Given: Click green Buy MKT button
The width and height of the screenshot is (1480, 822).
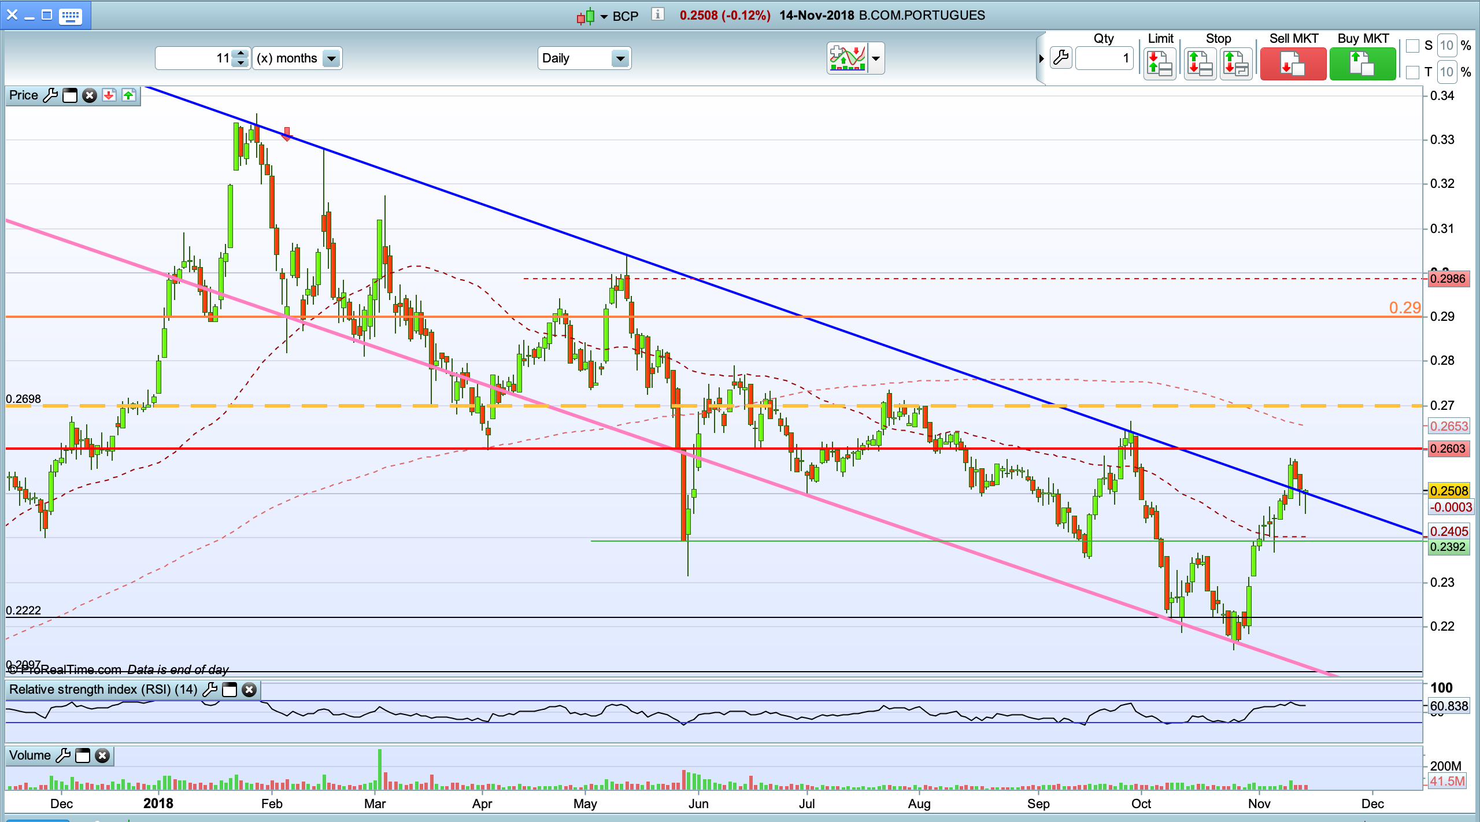Looking at the screenshot, I should 1362,64.
